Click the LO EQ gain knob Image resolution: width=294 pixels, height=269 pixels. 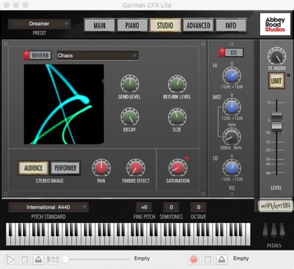(232, 168)
